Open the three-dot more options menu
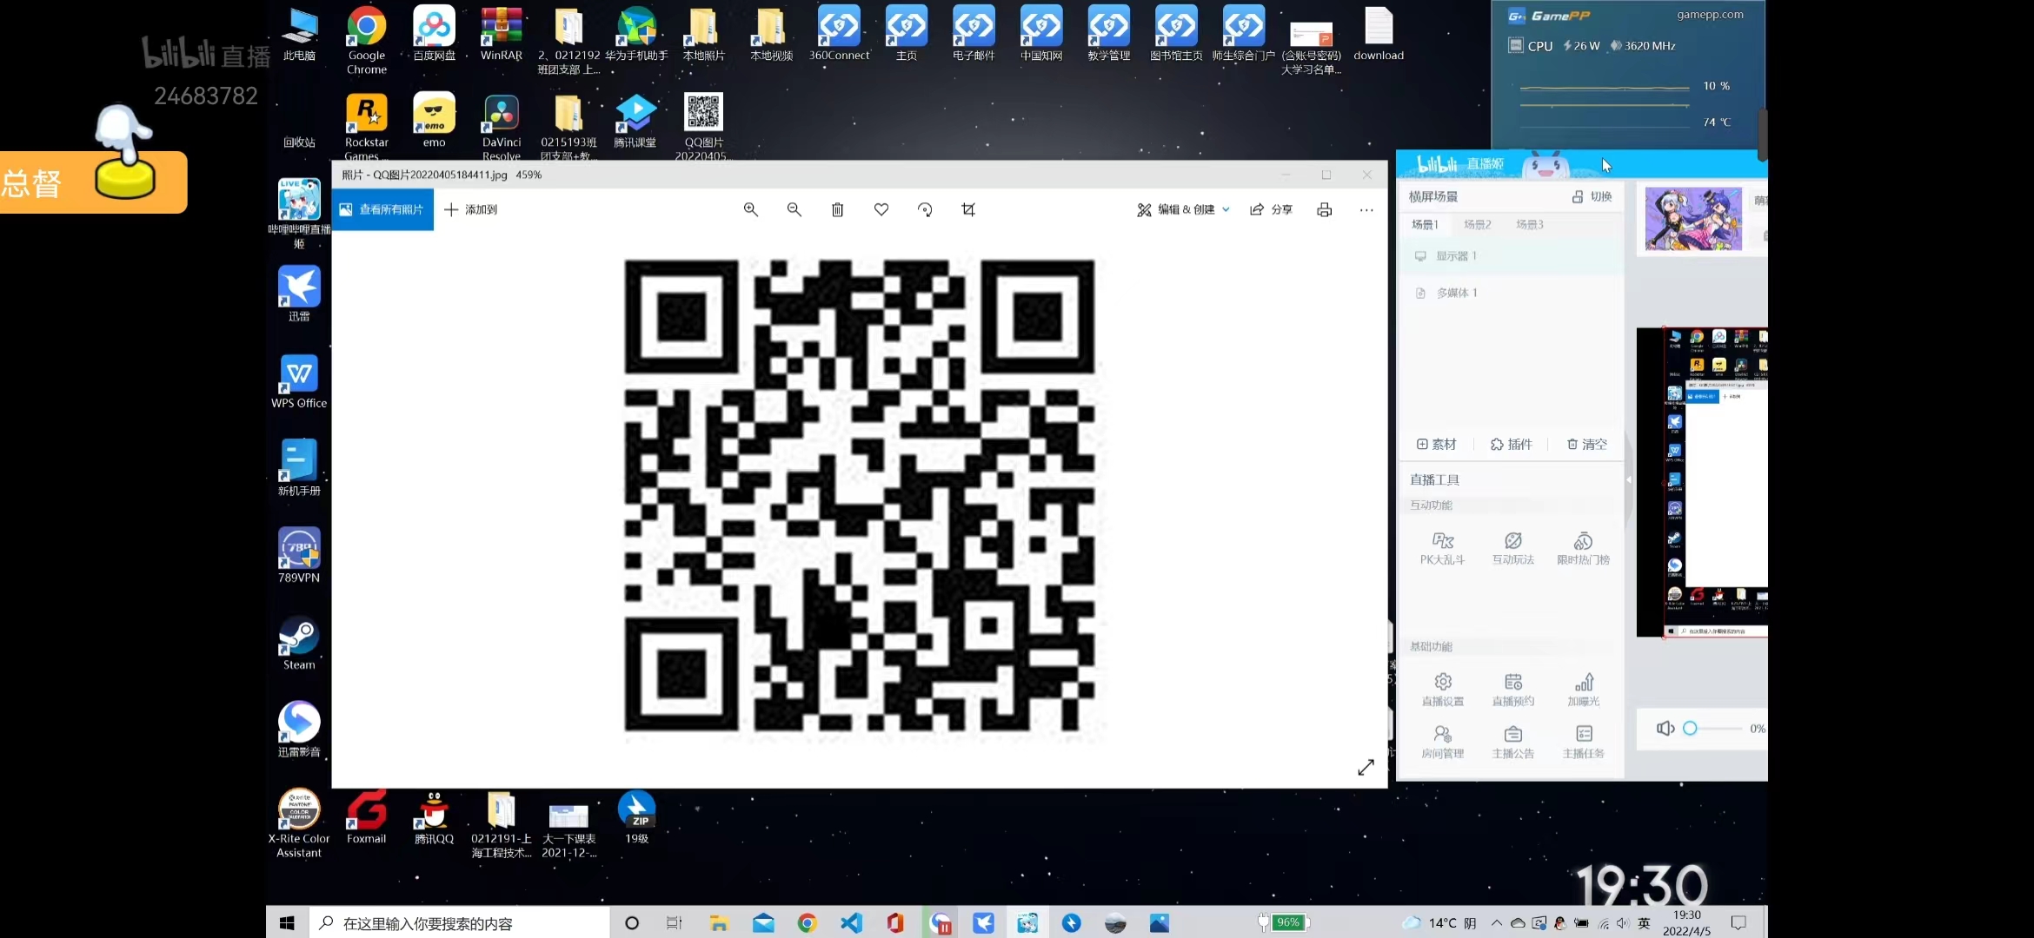 pyautogui.click(x=1366, y=209)
